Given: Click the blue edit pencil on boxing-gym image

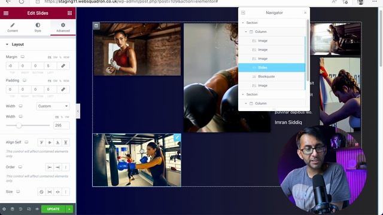Looking at the screenshot, I should 177,137.
